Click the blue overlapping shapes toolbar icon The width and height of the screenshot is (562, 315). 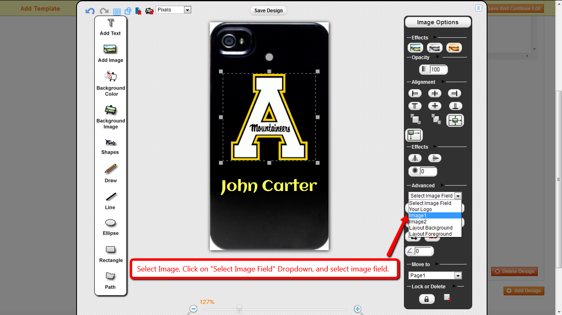pos(128,11)
